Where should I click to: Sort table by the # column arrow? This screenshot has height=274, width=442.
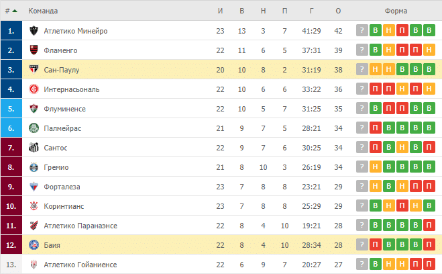click(x=15, y=11)
